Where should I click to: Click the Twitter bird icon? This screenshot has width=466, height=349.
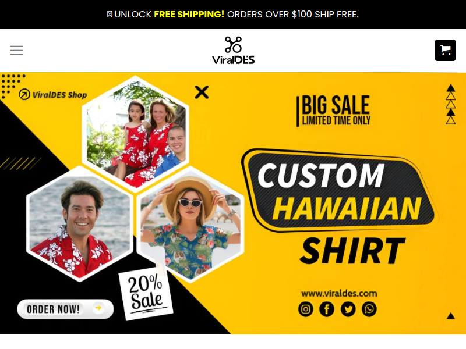click(348, 309)
